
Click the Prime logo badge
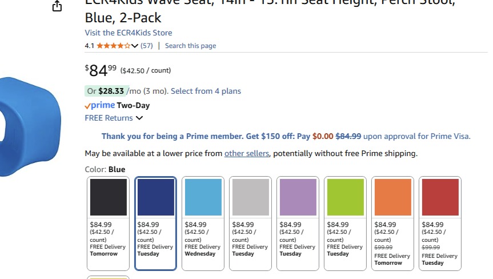point(100,106)
